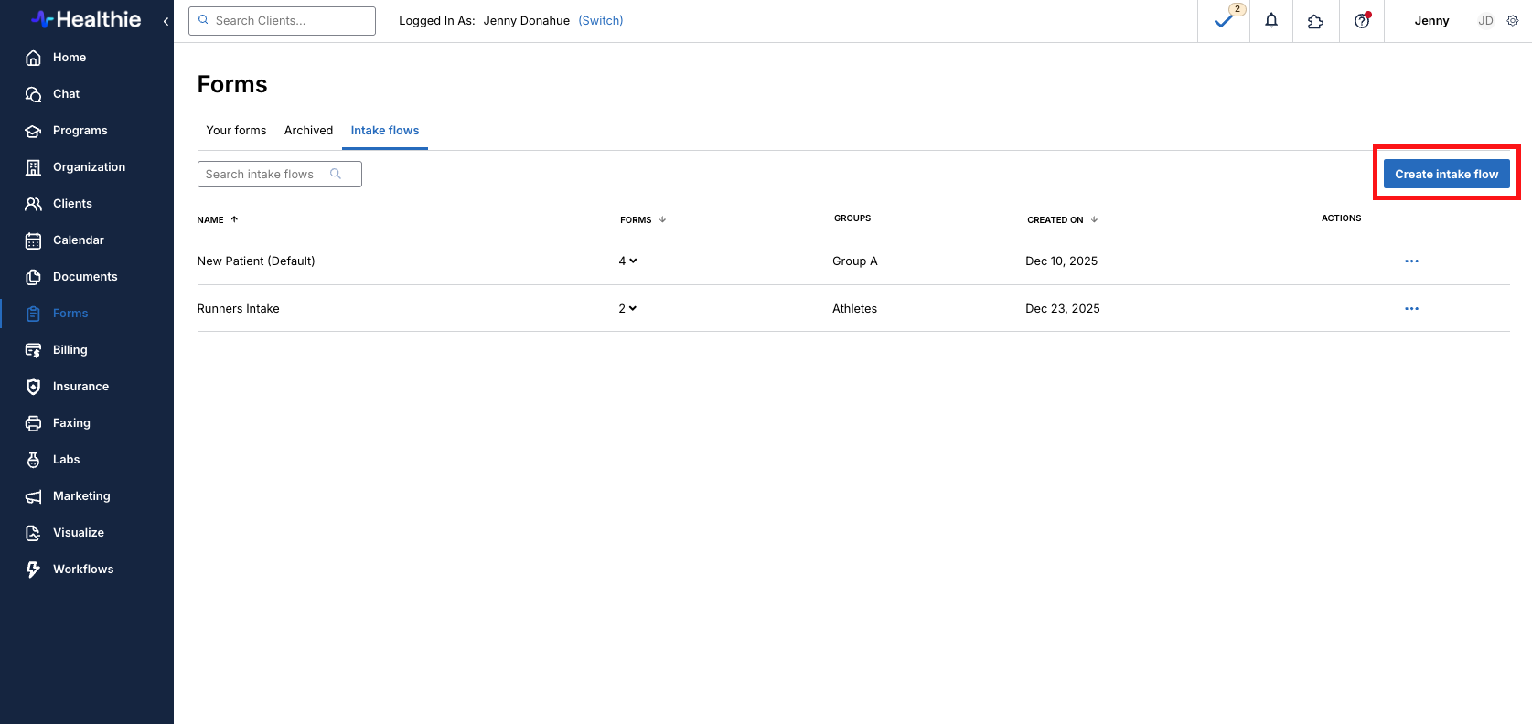The image size is (1532, 724).
Task: Open the Runners Intake flow
Action: click(x=238, y=308)
